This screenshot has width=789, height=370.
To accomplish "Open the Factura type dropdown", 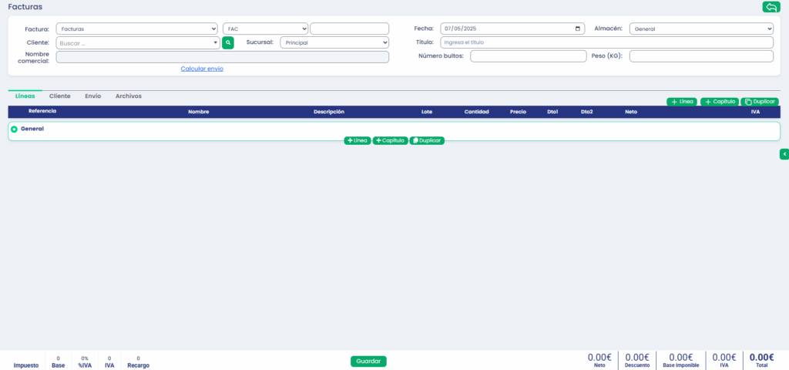I will 137,29.
